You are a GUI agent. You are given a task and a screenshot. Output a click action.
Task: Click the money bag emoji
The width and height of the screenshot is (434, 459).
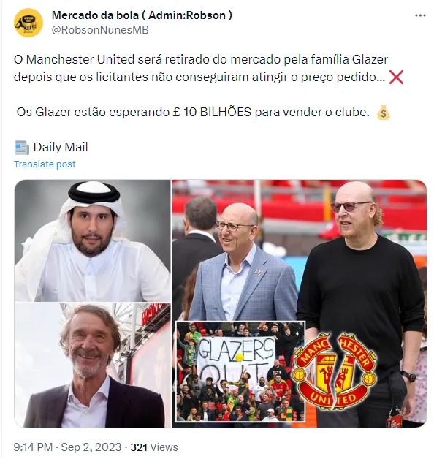pyautogui.click(x=383, y=113)
